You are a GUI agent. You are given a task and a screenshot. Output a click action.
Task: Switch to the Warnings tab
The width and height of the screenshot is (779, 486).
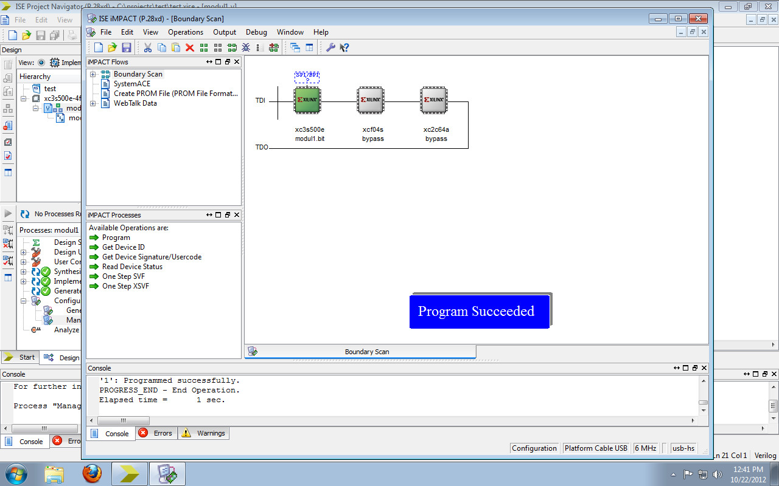[x=204, y=433]
